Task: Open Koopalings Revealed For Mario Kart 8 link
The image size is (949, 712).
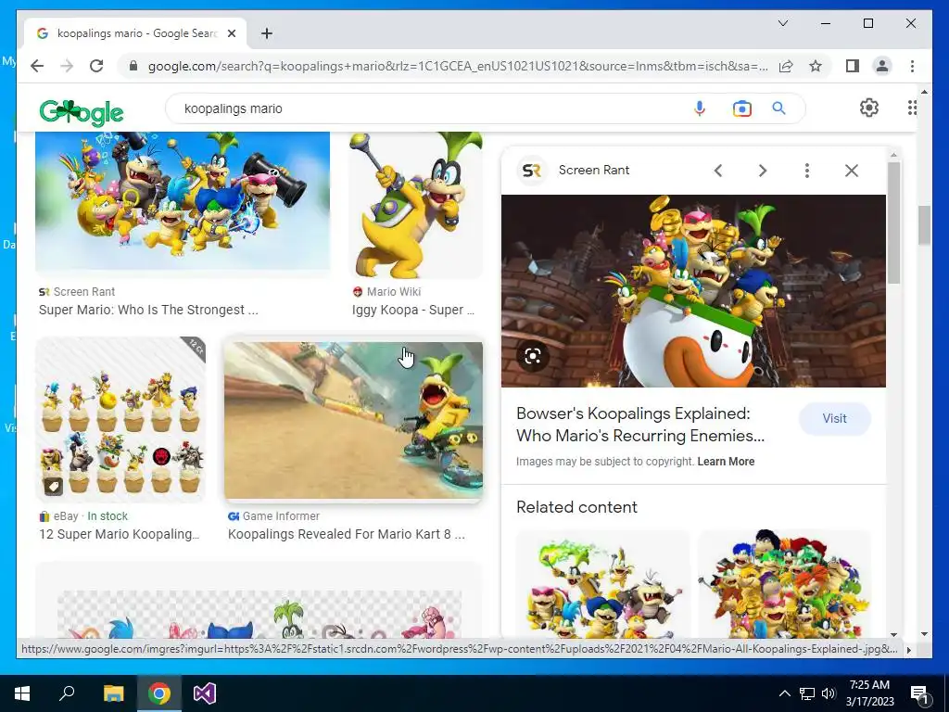Action: pos(347,534)
